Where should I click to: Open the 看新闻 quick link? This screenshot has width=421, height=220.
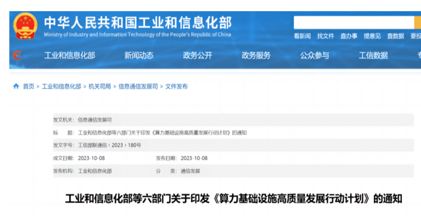point(302,36)
